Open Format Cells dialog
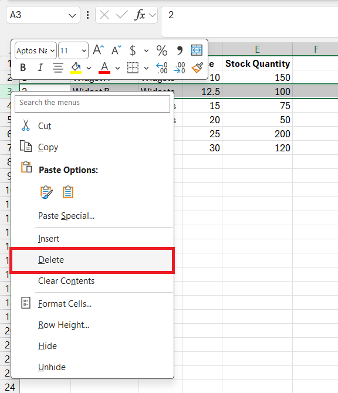The height and width of the screenshot is (393, 338). coord(92,303)
